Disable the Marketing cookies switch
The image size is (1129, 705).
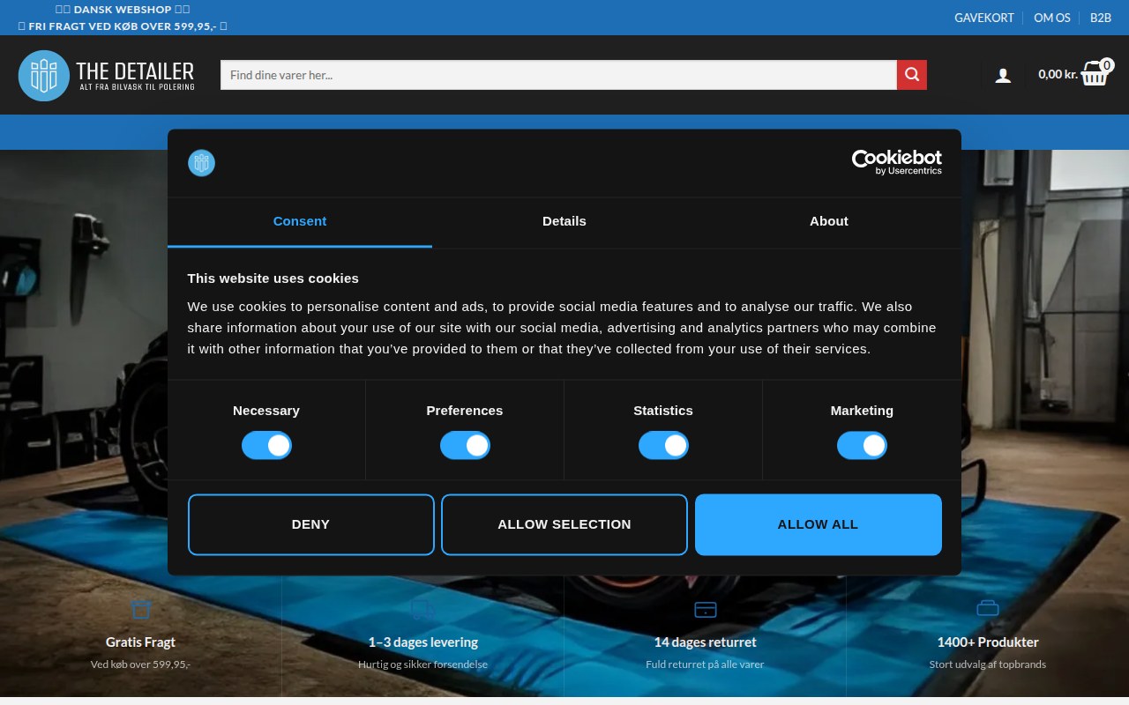click(862, 446)
